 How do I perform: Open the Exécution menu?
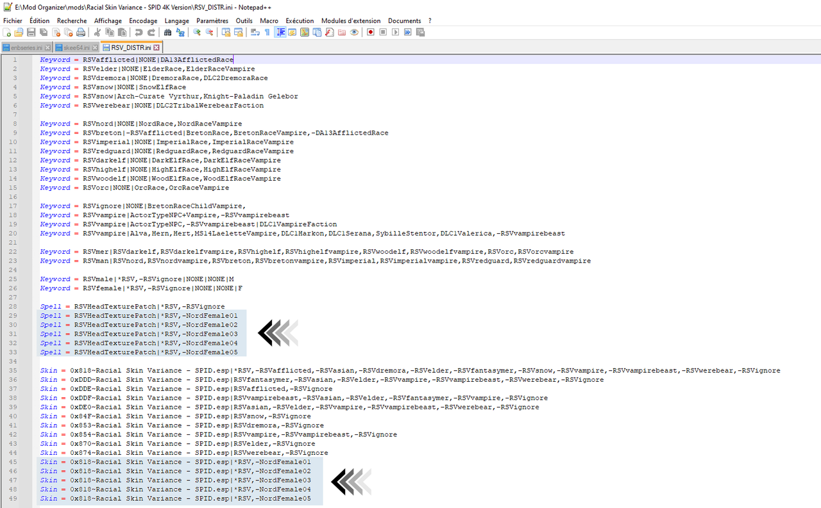click(300, 20)
